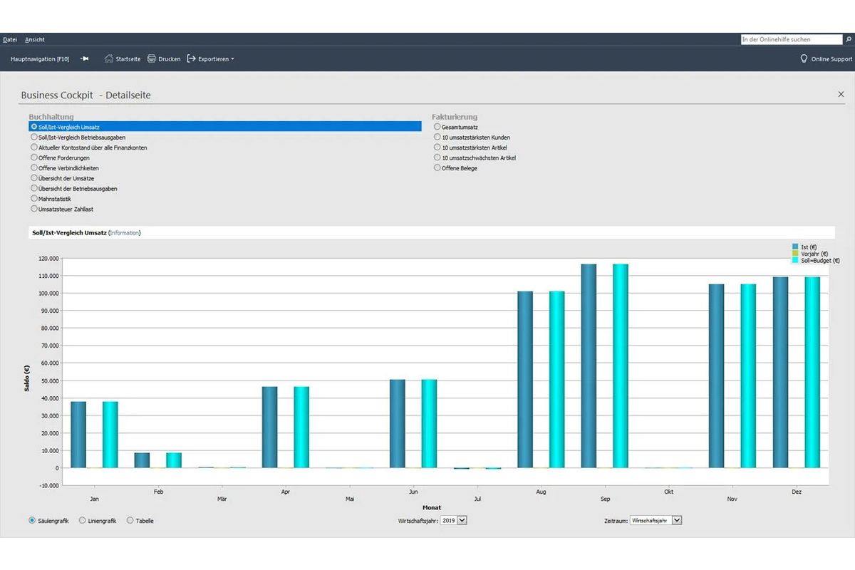The image size is (855, 570).
Task: Click the Information link beside chart title
Action: 125,232
